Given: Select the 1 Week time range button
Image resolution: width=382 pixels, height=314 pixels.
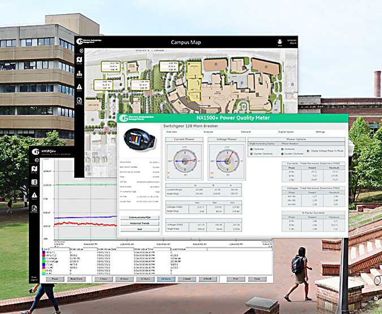Looking at the screenshot, I should pos(187,279).
